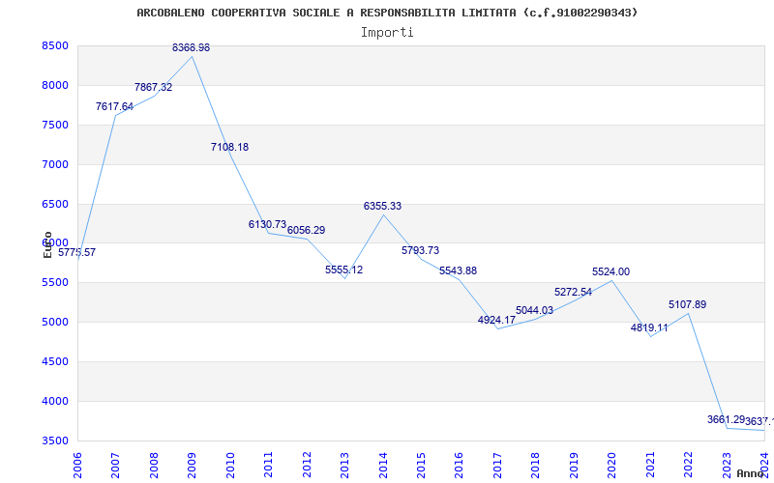774x483 pixels.
Task: Click the data label 5107.89
Action: coord(688,304)
